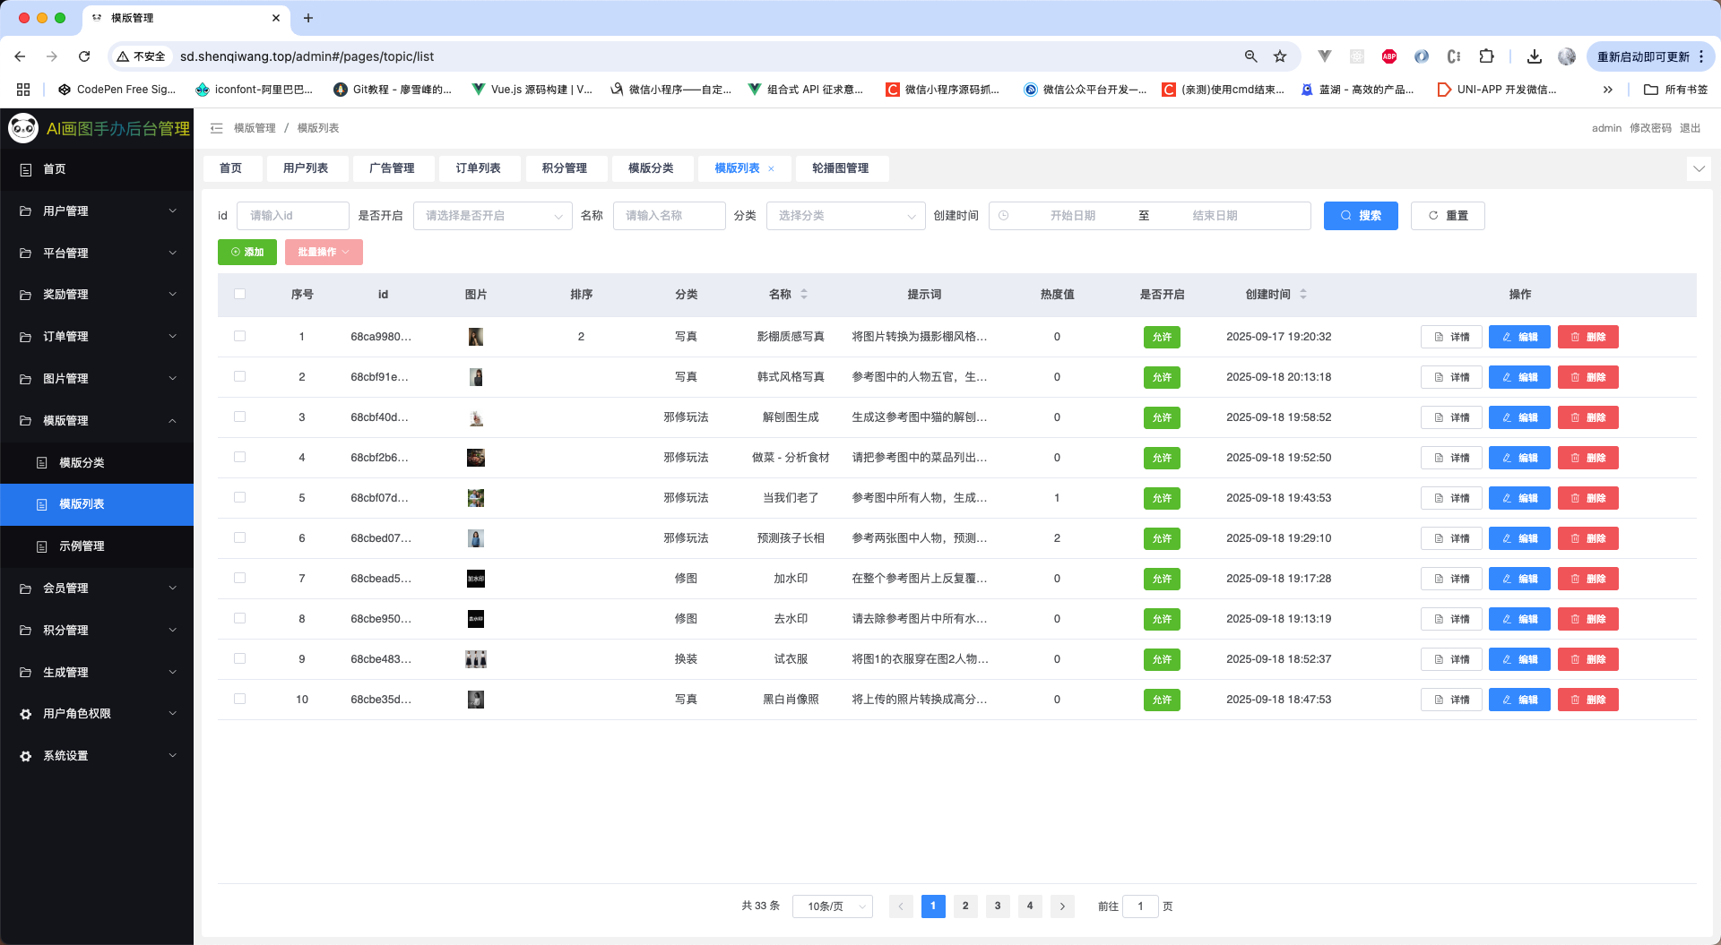Open the browser downloads icon

pyautogui.click(x=1535, y=56)
